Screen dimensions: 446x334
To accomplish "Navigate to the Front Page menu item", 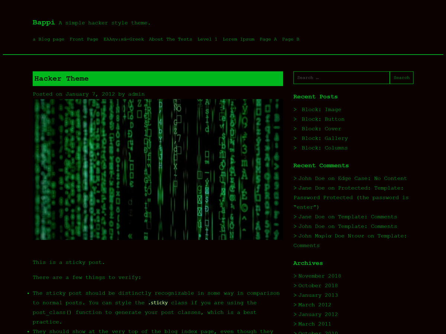I will pyautogui.click(x=84, y=39).
